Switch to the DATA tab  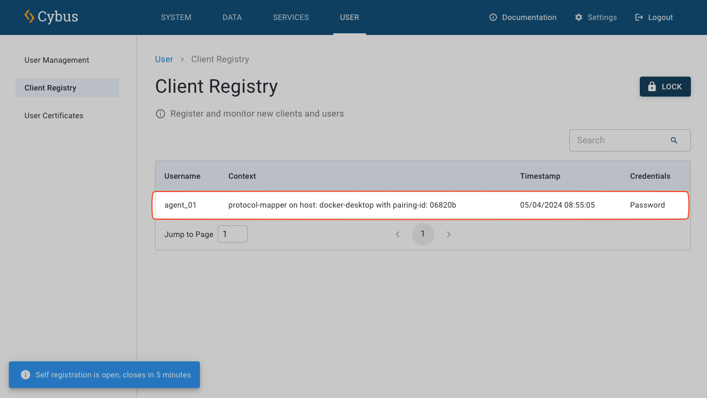click(x=232, y=17)
